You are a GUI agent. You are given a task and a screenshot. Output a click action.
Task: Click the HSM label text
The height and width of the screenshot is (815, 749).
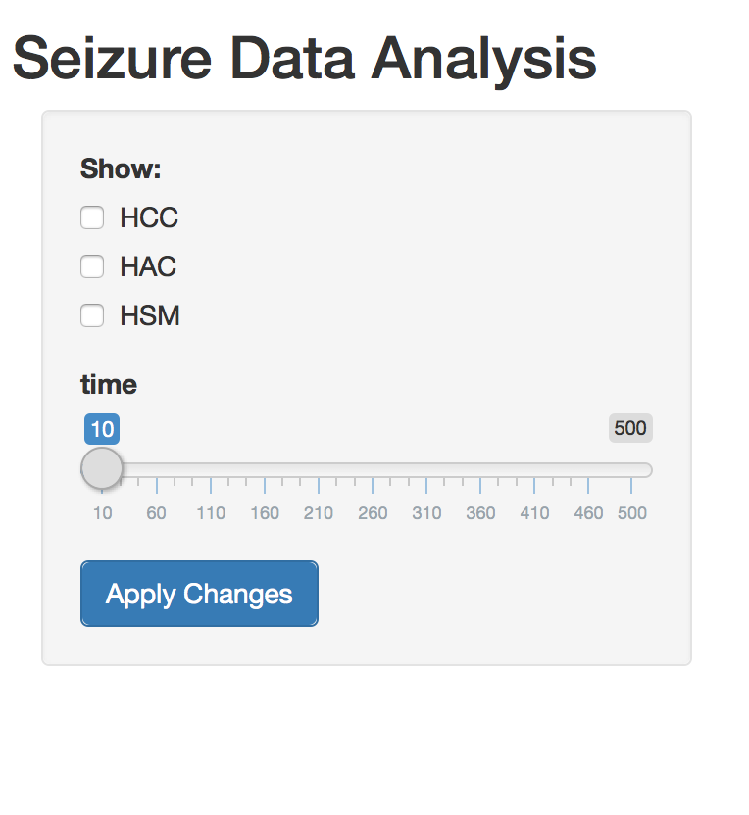tap(150, 316)
